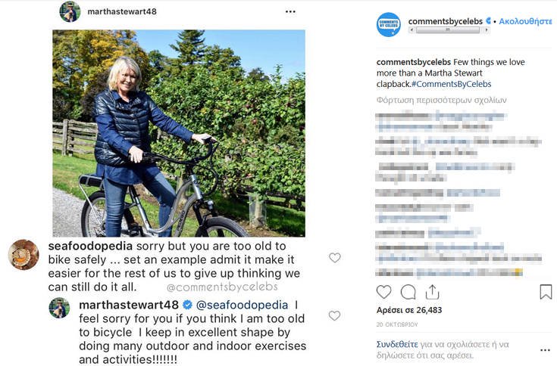Like the post with heart icon
557x366 pixels.
[x=383, y=292]
